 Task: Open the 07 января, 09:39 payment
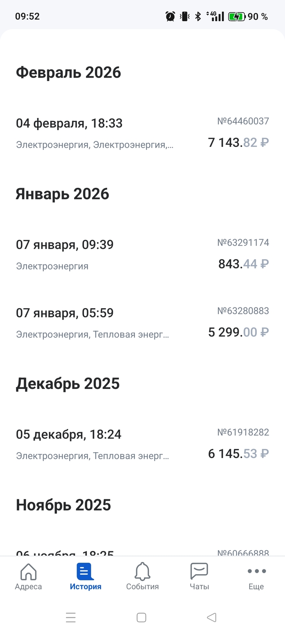tap(65, 245)
